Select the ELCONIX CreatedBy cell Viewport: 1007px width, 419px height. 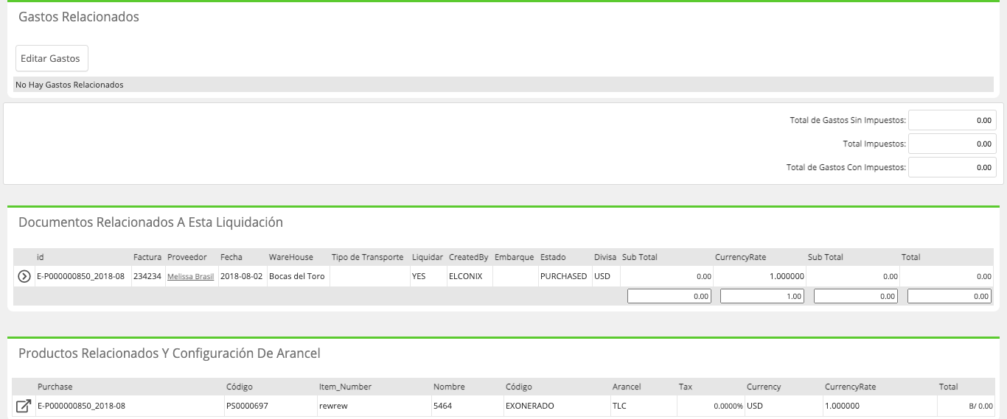(469, 276)
